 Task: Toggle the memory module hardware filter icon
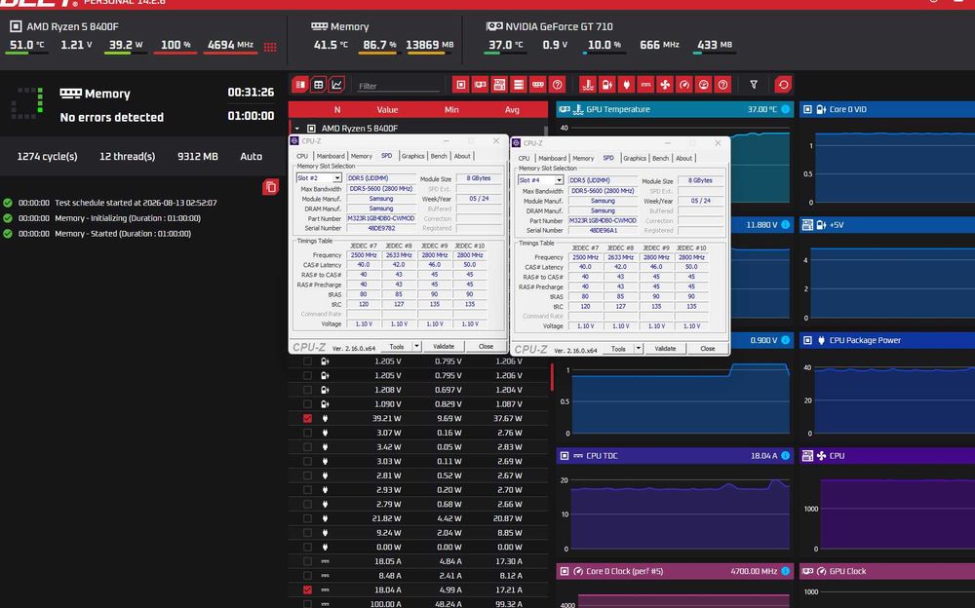(x=538, y=85)
